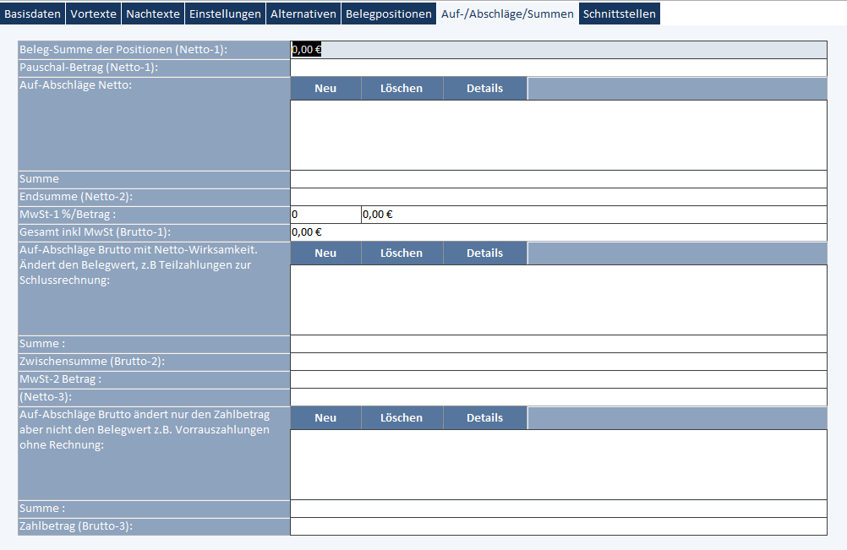This screenshot has height=550, width=847.
Task: Select the Einstellungen tab
Action: tap(225, 14)
